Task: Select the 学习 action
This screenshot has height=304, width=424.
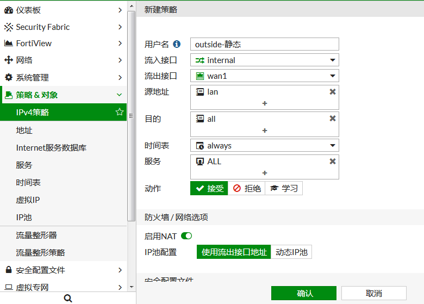Action: pyautogui.click(x=284, y=188)
